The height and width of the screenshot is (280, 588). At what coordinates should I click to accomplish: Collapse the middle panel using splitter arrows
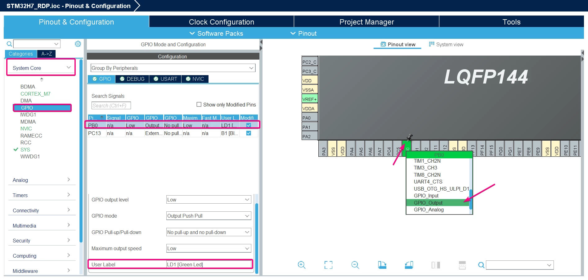point(261,45)
